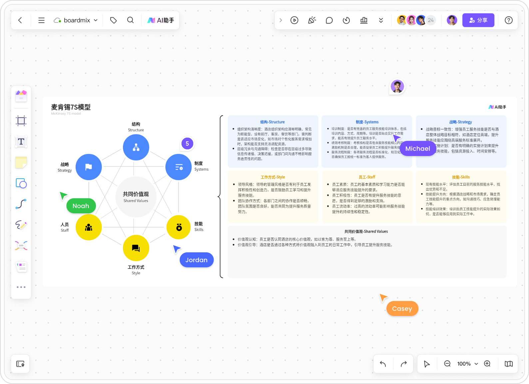Open the templates icon in left sidebar
The width and height of the screenshot is (529, 384).
click(21, 96)
